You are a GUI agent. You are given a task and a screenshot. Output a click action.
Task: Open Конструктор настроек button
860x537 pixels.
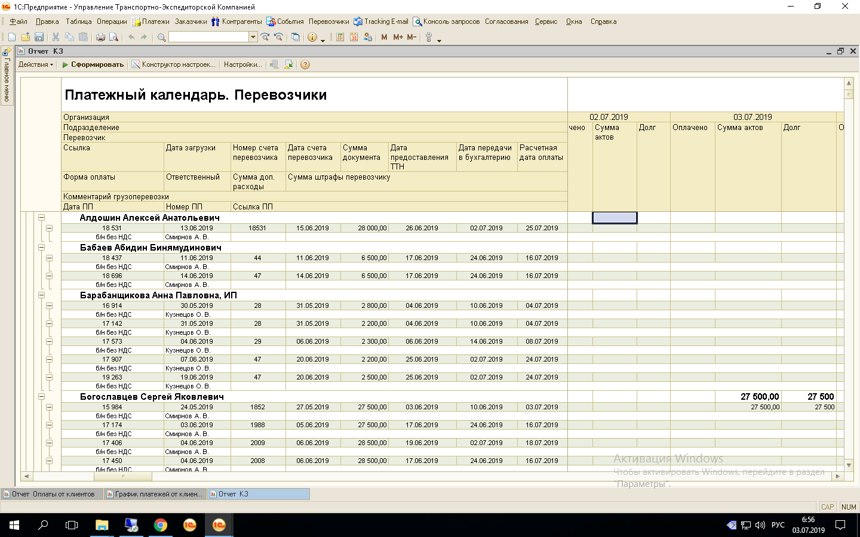pos(174,64)
